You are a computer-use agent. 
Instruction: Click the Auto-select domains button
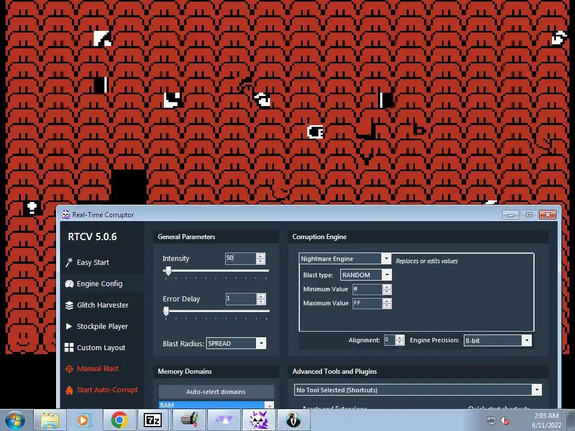[x=216, y=391]
